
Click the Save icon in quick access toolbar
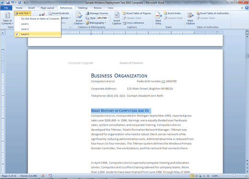click(8, 2)
